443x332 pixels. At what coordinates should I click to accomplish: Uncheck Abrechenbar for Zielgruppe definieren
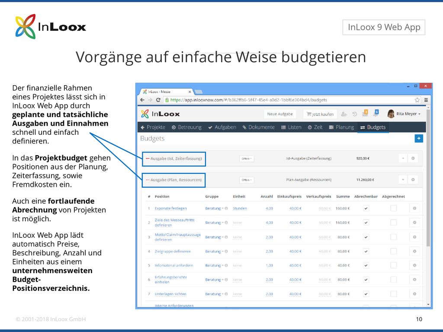click(x=366, y=251)
